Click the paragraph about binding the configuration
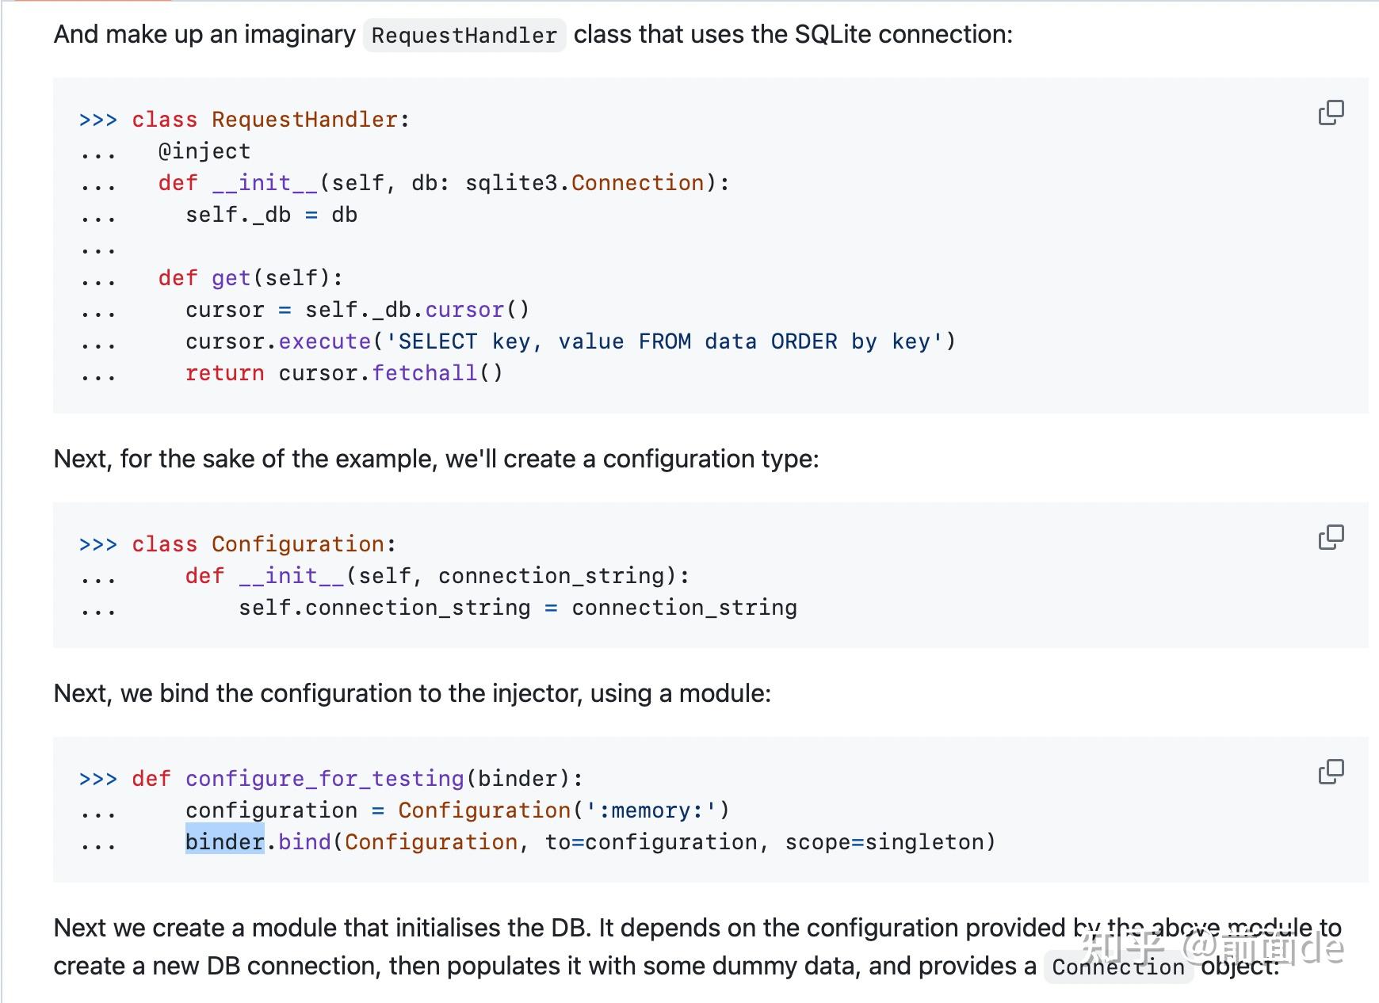 tap(412, 693)
